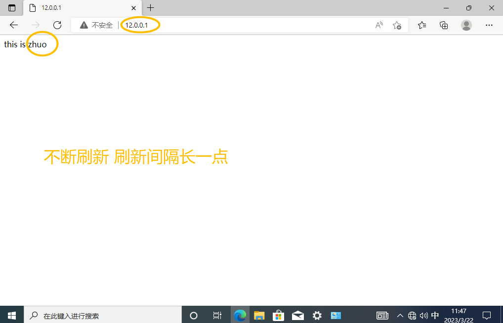Open the user profile menu
Screen dimensions: 503x323
coord(466,25)
